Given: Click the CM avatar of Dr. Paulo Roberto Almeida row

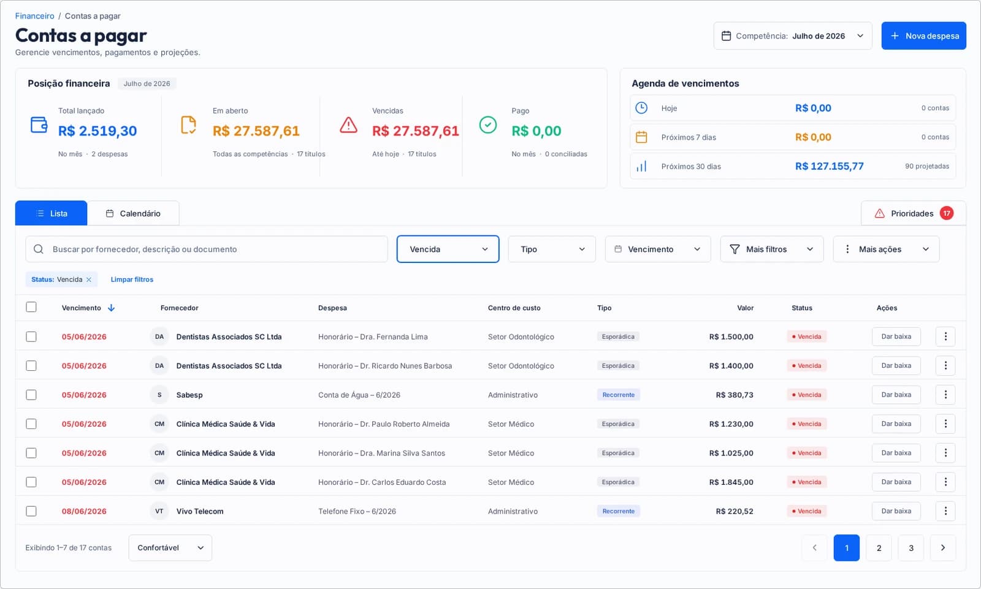Looking at the screenshot, I should click(x=159, y=424).
